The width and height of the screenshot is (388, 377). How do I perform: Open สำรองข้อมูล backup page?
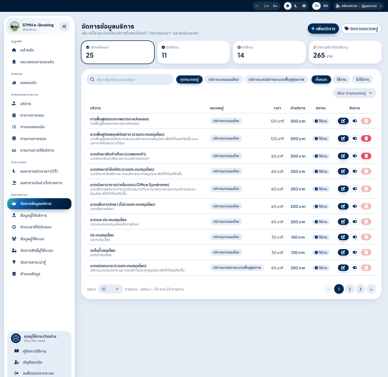39,274
